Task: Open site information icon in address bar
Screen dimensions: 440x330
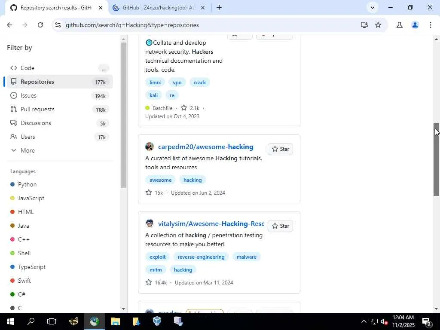Action: click(58, 25)
